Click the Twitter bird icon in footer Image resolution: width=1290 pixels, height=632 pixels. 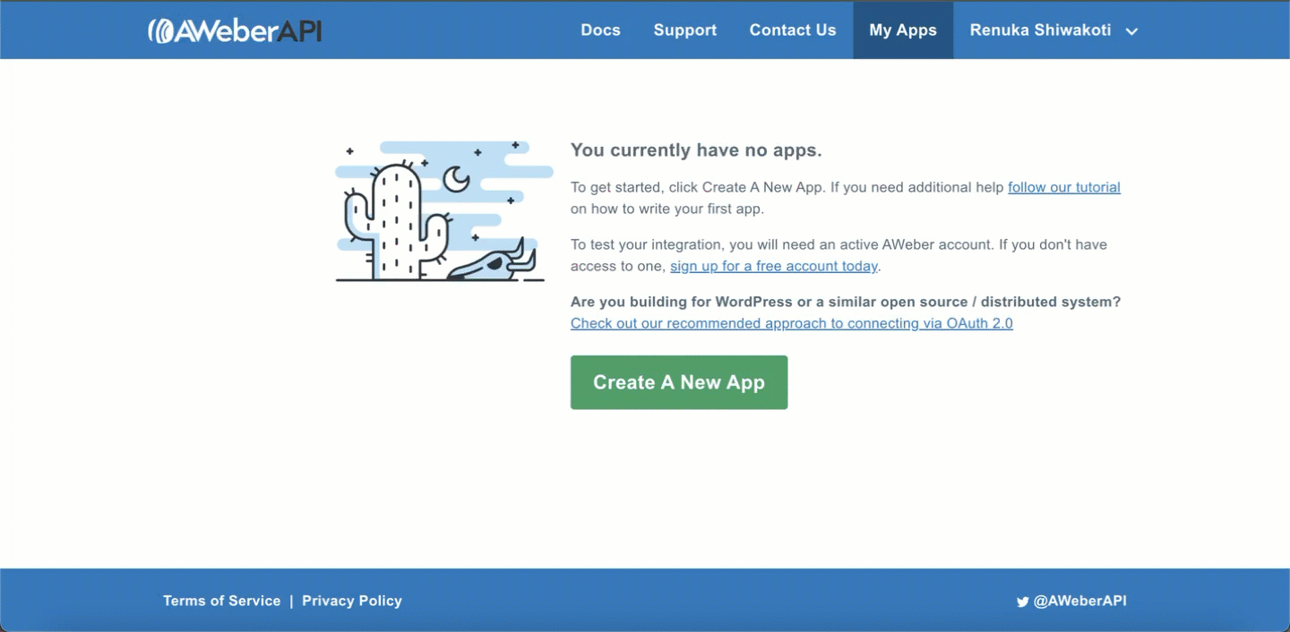(1022, 601)
